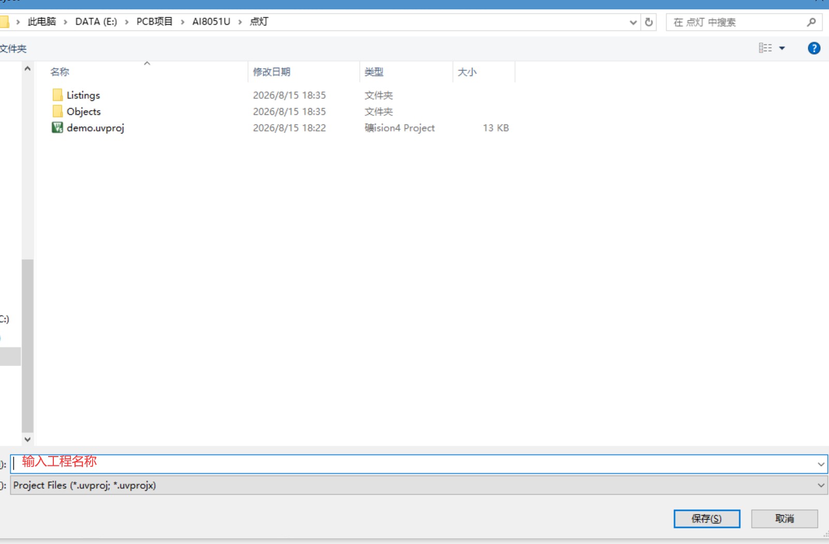Sort by the 修改日期 column header
Image resolution: width=829 pixels, height=544 pixels.
pos(272,72)
